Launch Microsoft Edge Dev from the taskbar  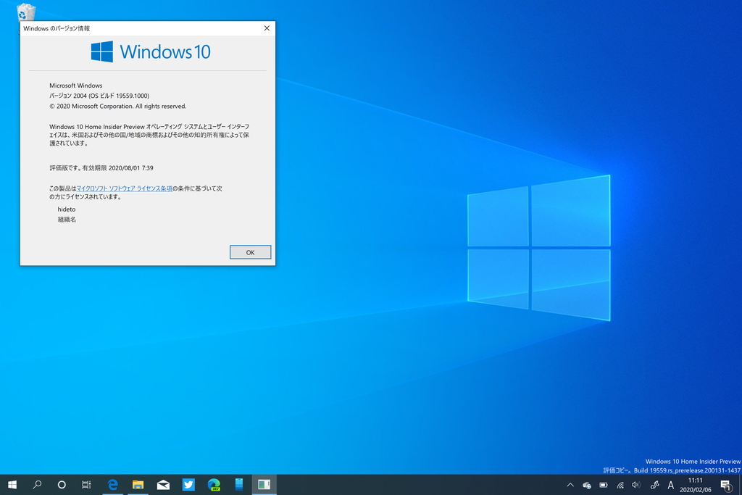coord(212,486)
